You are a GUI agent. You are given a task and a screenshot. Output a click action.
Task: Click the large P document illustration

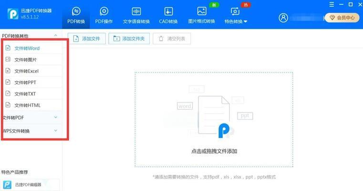tap(215, 117)
